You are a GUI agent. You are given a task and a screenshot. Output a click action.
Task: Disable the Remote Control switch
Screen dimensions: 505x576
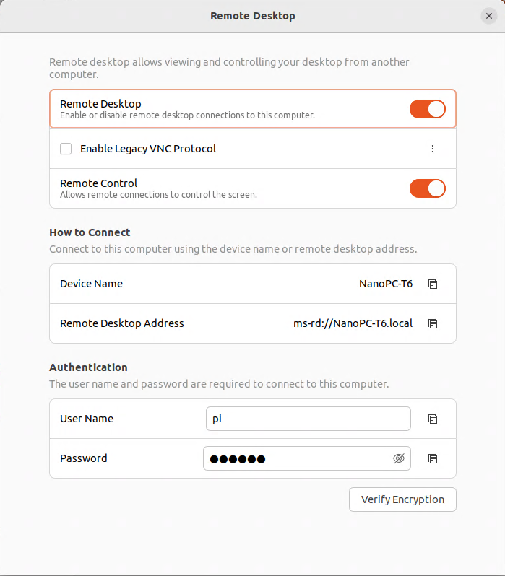pyautogui.click(x=428, y=188)
